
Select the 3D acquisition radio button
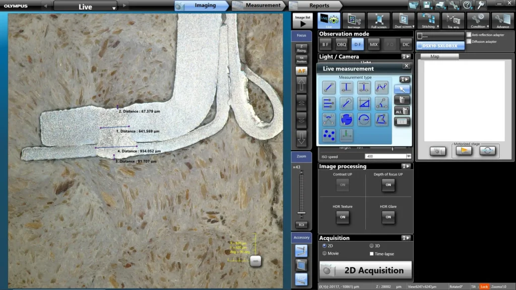point(371,246)
